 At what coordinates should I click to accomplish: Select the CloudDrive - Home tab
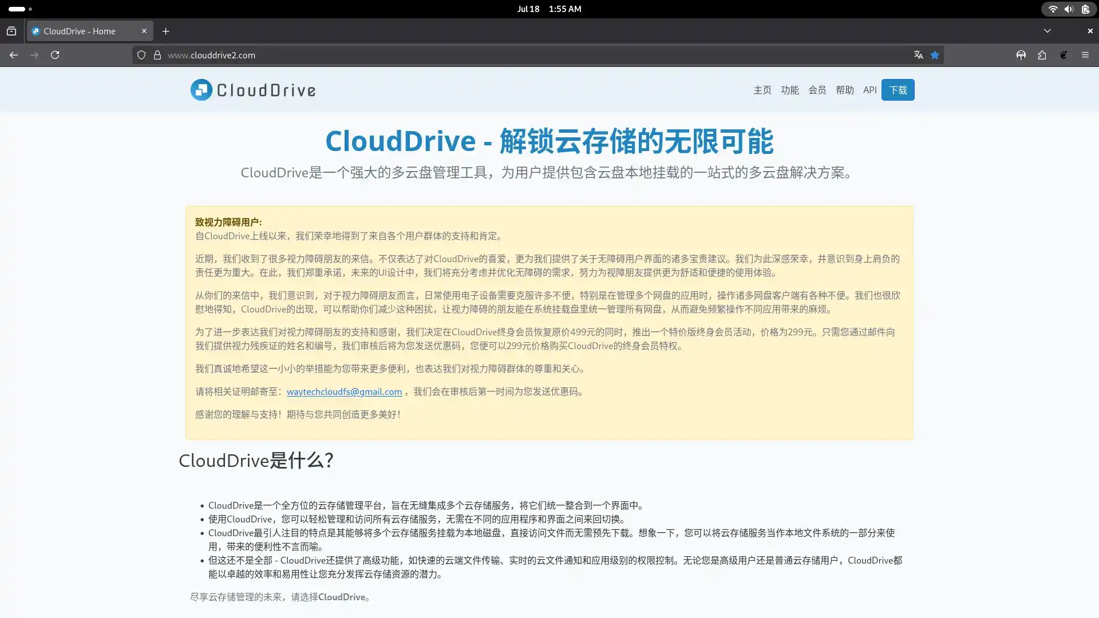tap(90, 31)
